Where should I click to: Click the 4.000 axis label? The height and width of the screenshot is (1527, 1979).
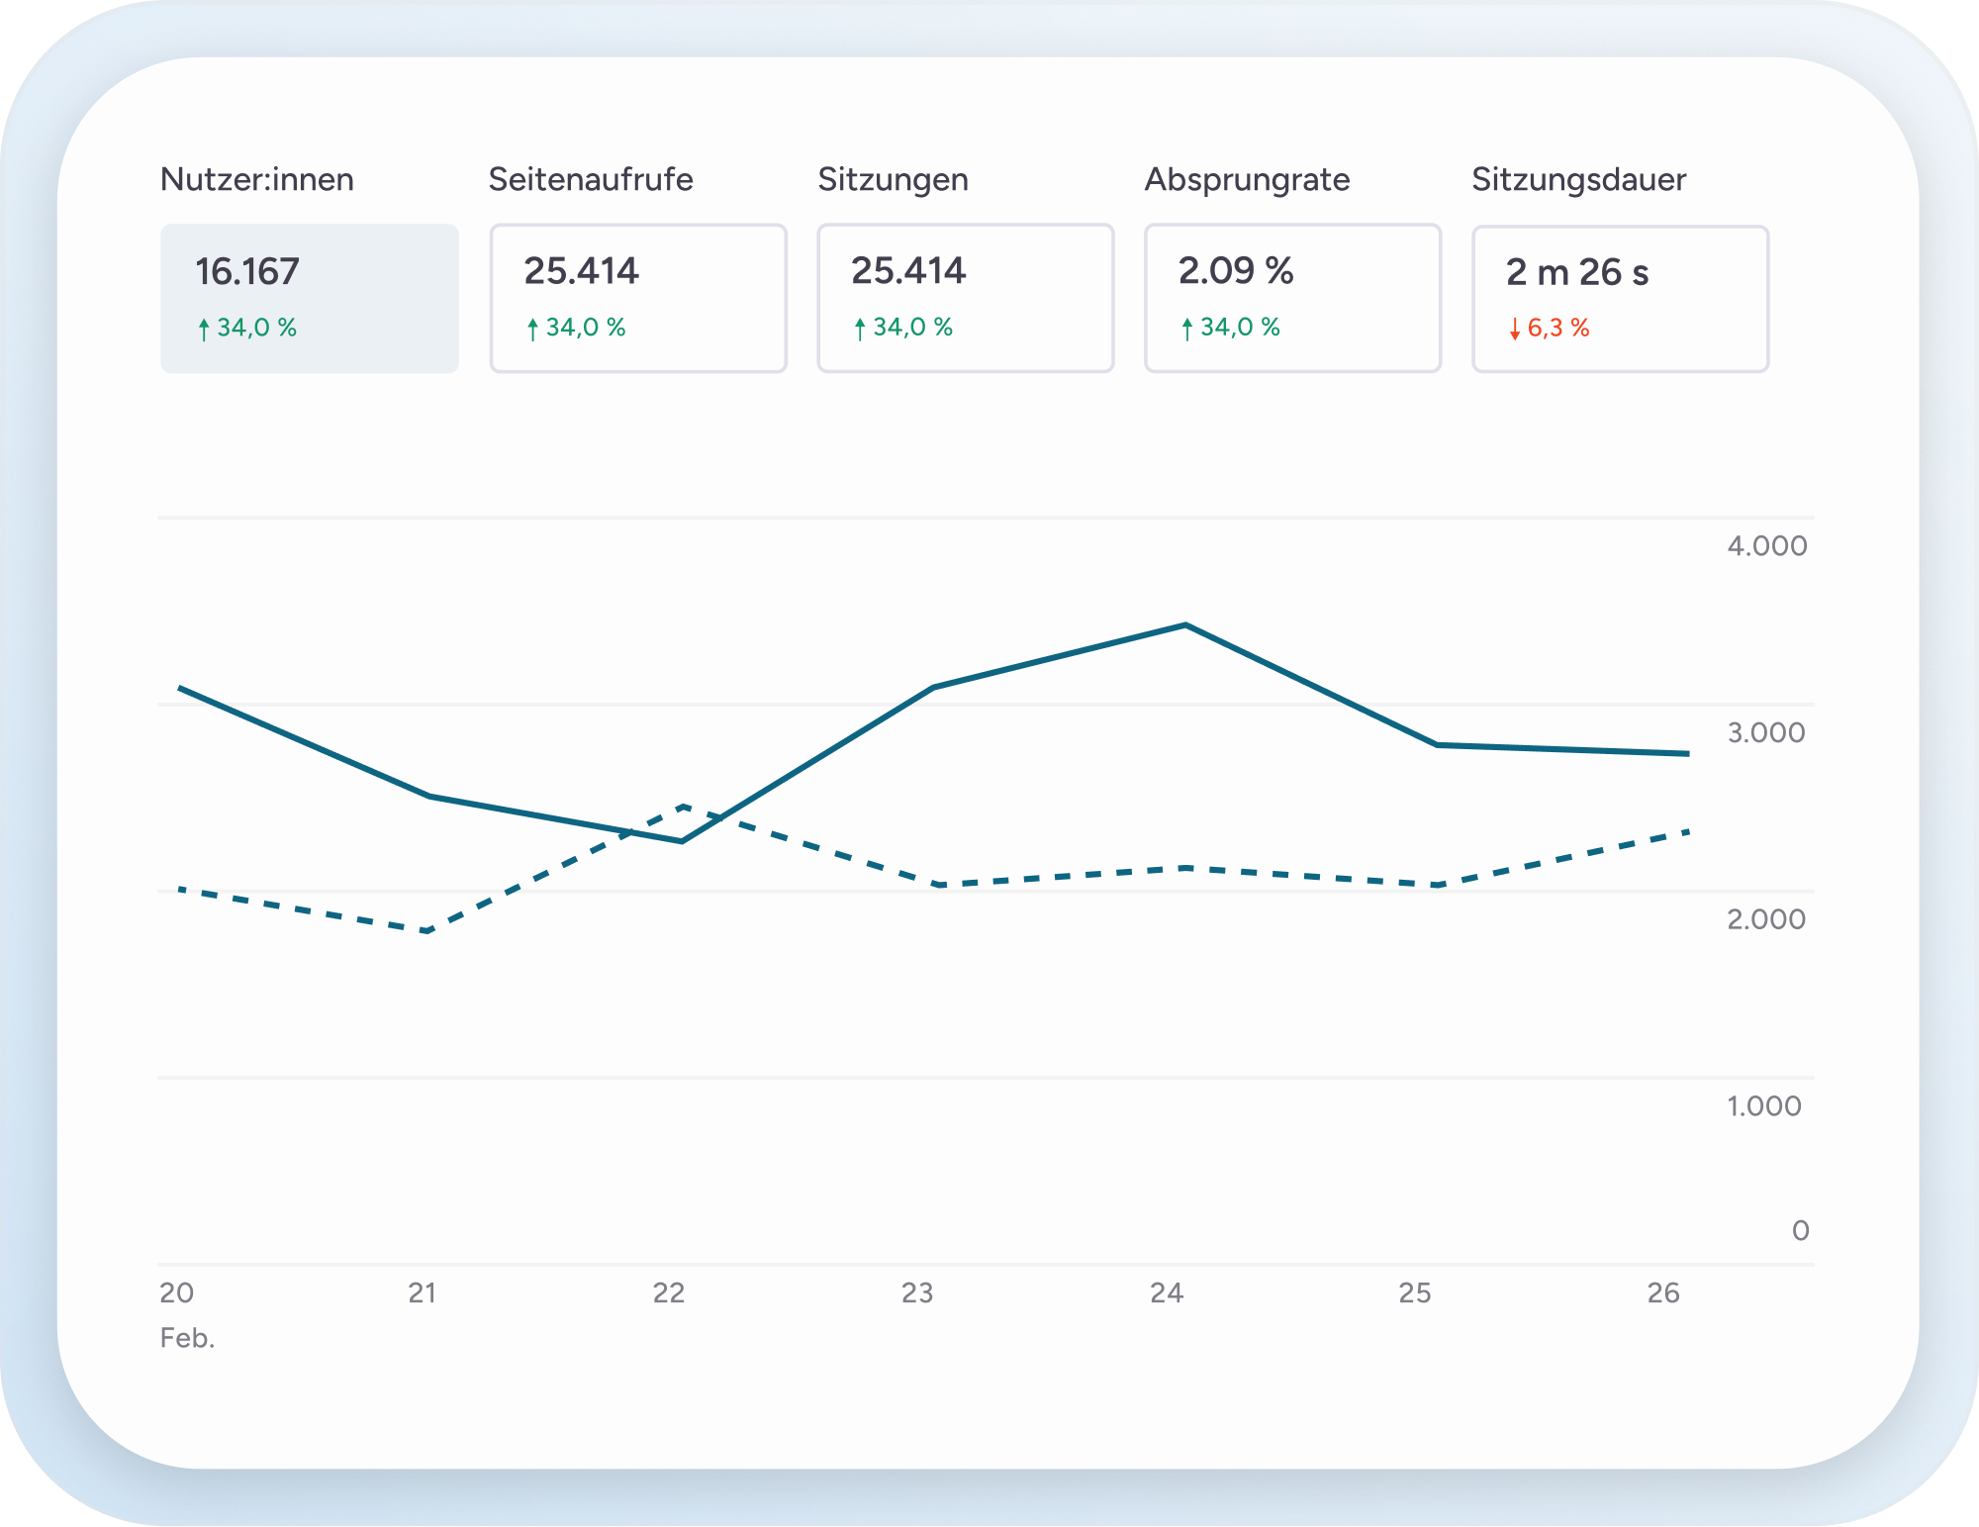(x=1765, y=545)
